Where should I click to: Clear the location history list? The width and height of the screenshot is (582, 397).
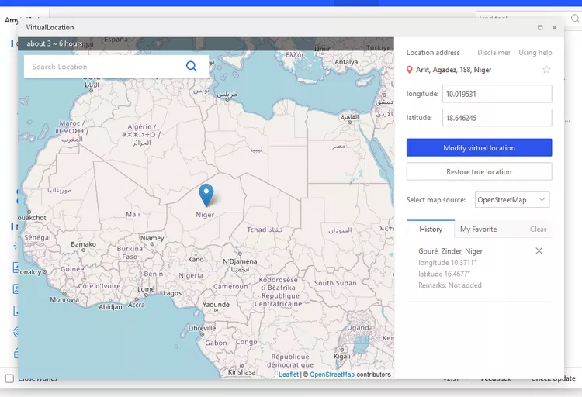538,229
